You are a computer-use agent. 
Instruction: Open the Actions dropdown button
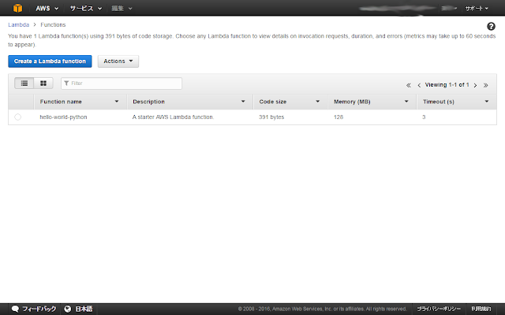(118, 61)
